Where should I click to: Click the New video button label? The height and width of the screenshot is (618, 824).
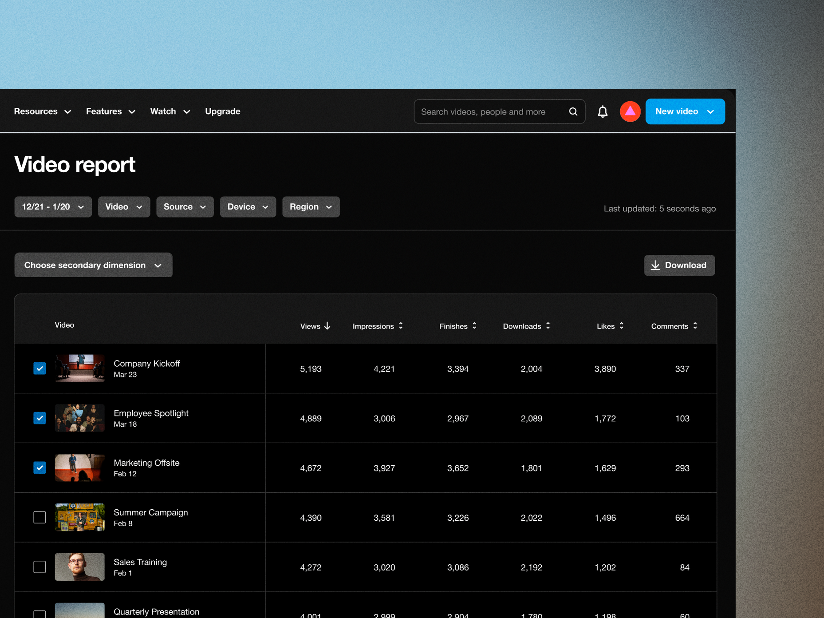677,111
